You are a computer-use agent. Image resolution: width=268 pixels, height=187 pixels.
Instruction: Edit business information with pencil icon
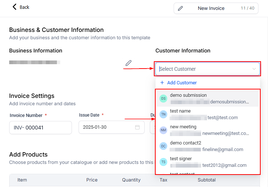point(128,63)
